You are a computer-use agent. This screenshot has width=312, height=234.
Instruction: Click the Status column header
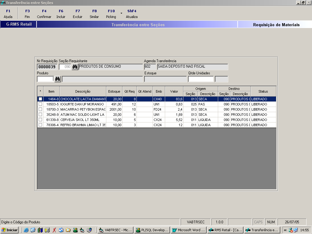pos(263,91)
